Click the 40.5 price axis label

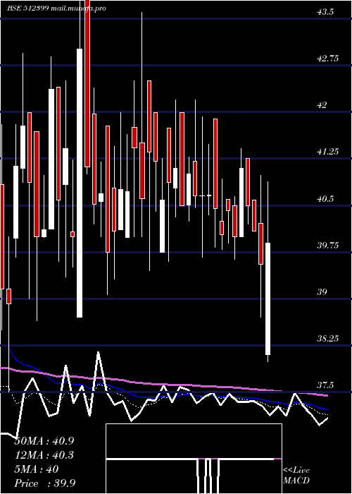(x=325, y=198)
